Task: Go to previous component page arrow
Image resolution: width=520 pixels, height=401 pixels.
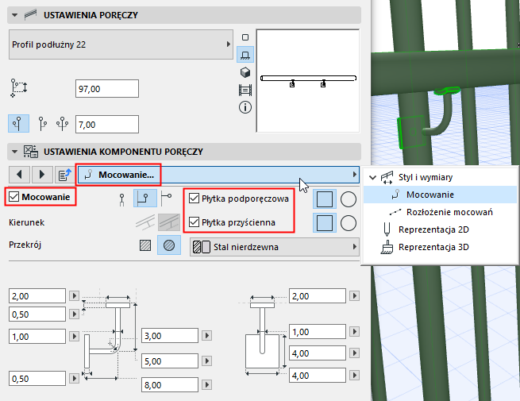Action: pyautogui.click(x=19, y=175)
